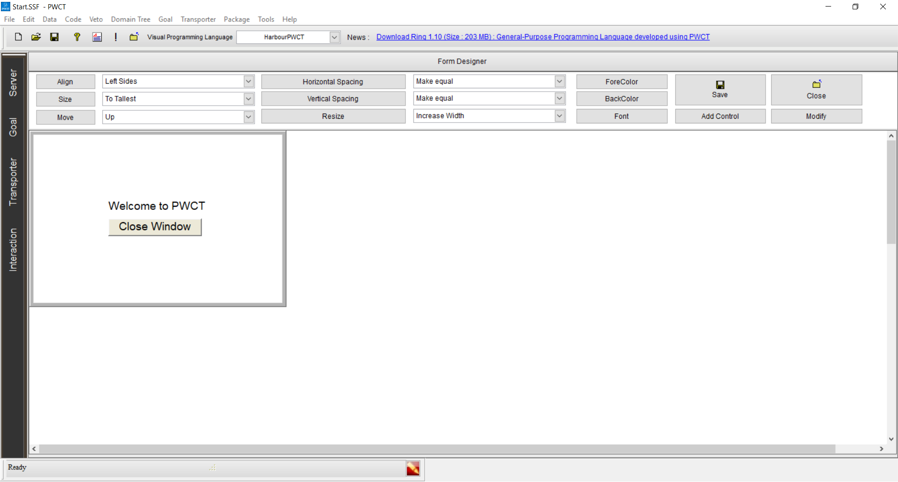This screenshot has height=482, width=898.
Task: Click the Horizontal Spacing button
Action: tap(333, 82)
